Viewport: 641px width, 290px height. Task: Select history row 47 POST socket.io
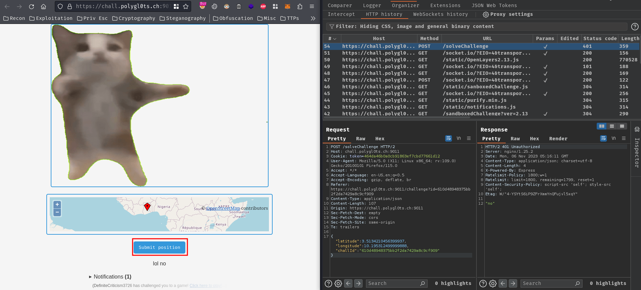481,80
